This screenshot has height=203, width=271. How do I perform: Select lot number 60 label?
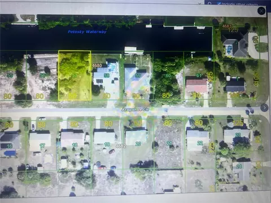point(168,76)
